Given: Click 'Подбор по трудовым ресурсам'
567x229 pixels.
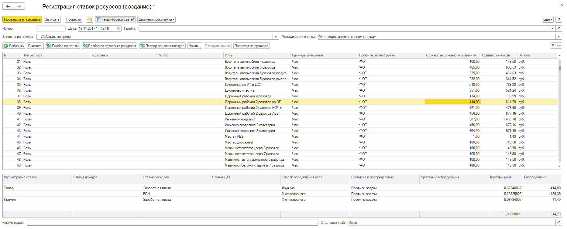Looking at the screenshot, I should pos(110,46).
